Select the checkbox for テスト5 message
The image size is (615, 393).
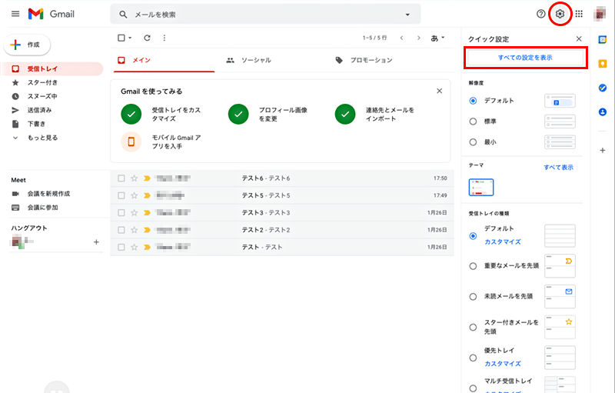click(121, 195)
